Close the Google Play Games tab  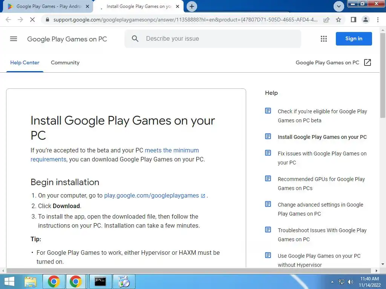click(87, 6)
